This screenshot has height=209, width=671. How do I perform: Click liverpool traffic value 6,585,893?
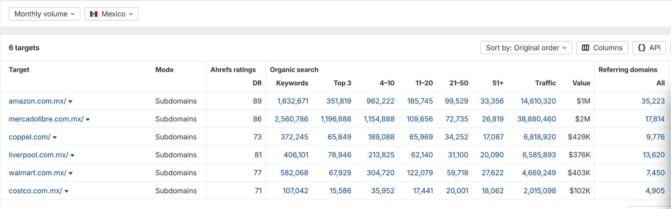click(x=539, y=155)
